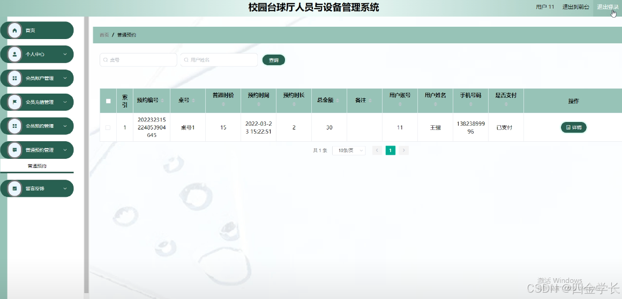Screen dimensions: 622x299
Task: Click the flag icon beside 会员充值管理
Action: (14, 102)
